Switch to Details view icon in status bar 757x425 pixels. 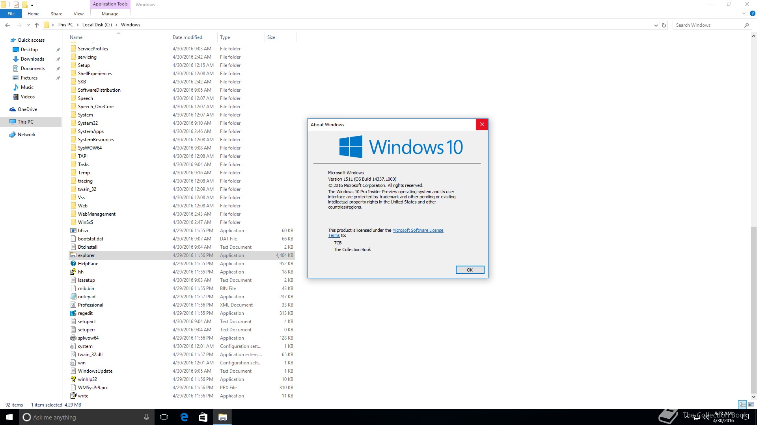pyautogui.click(x=743, y=405)
